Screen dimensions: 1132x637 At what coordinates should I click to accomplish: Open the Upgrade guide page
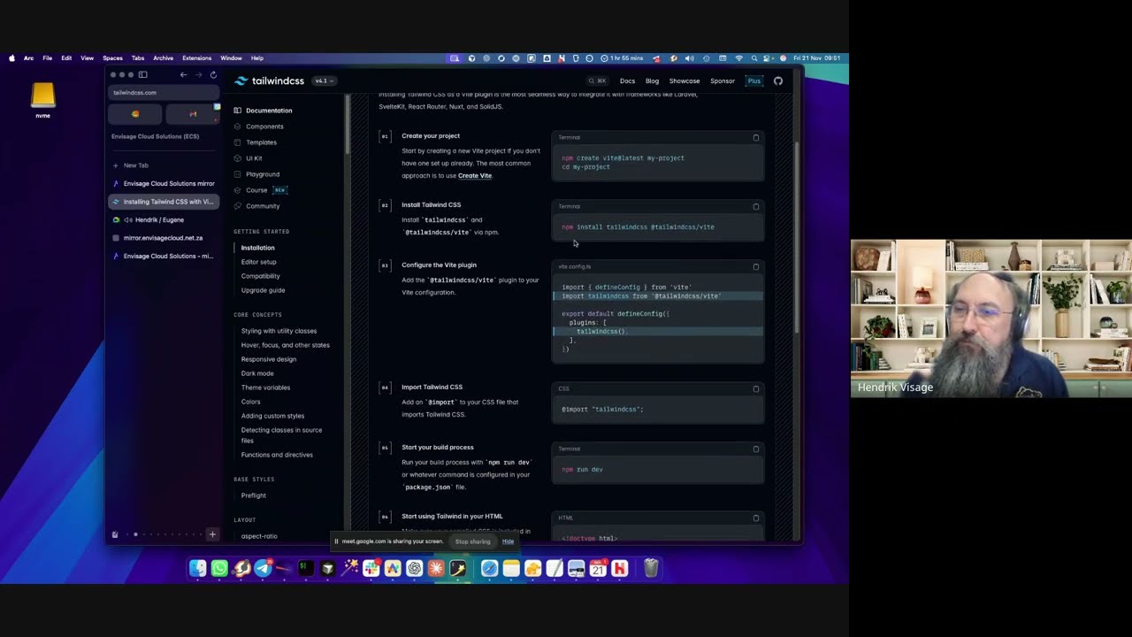pos(264,290)
